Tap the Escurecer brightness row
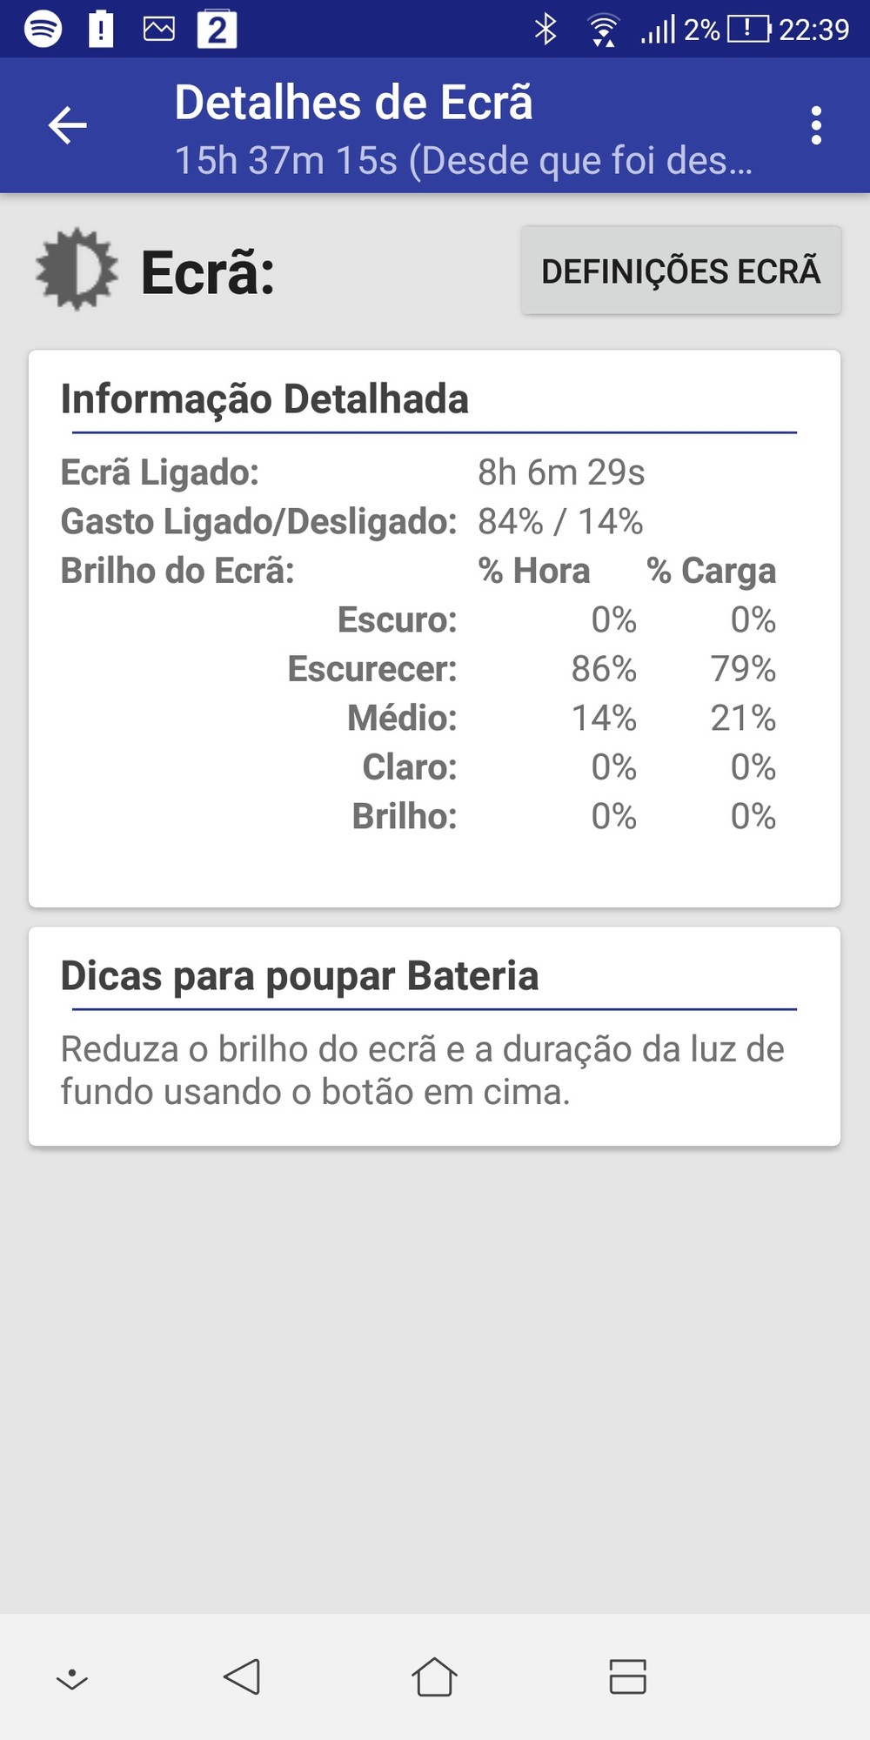Viewport: 870px width, 1740px height. tap(531, 669)
